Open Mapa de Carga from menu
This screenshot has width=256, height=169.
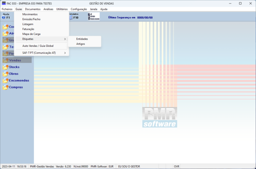click(x=31, y=34)
